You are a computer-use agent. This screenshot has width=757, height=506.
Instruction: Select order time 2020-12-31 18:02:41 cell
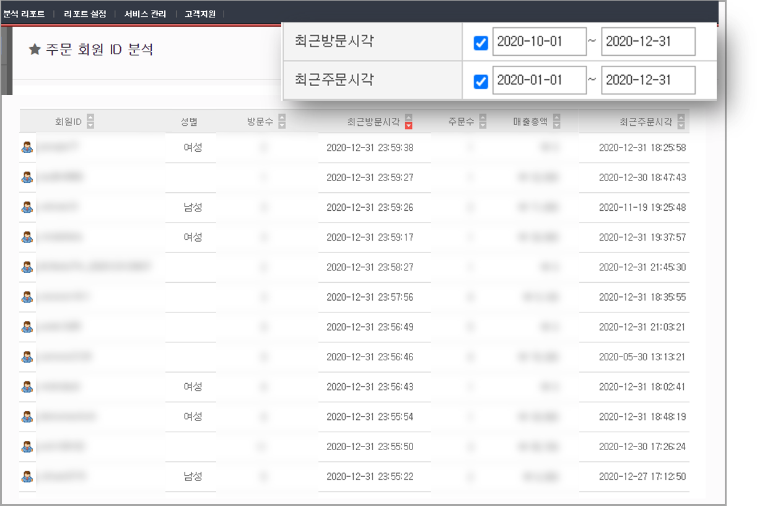click(642, 387)
